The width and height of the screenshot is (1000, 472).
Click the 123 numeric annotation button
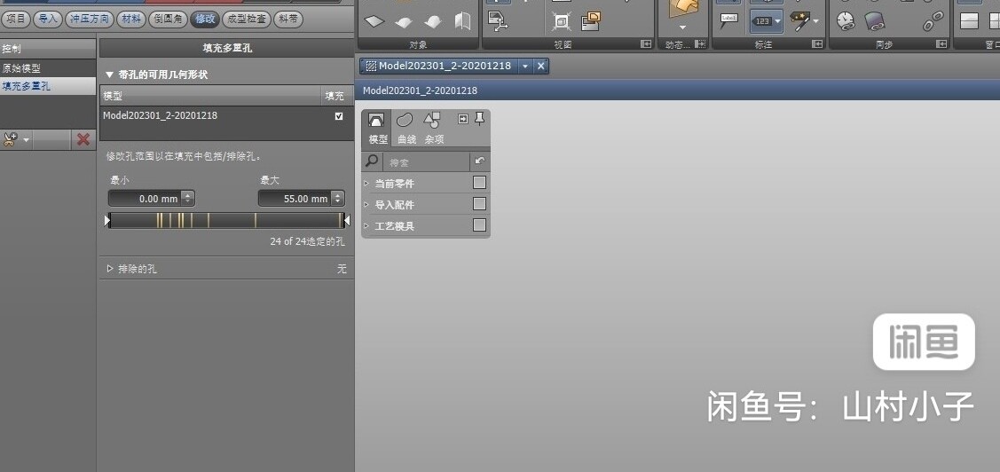point(762,21)
